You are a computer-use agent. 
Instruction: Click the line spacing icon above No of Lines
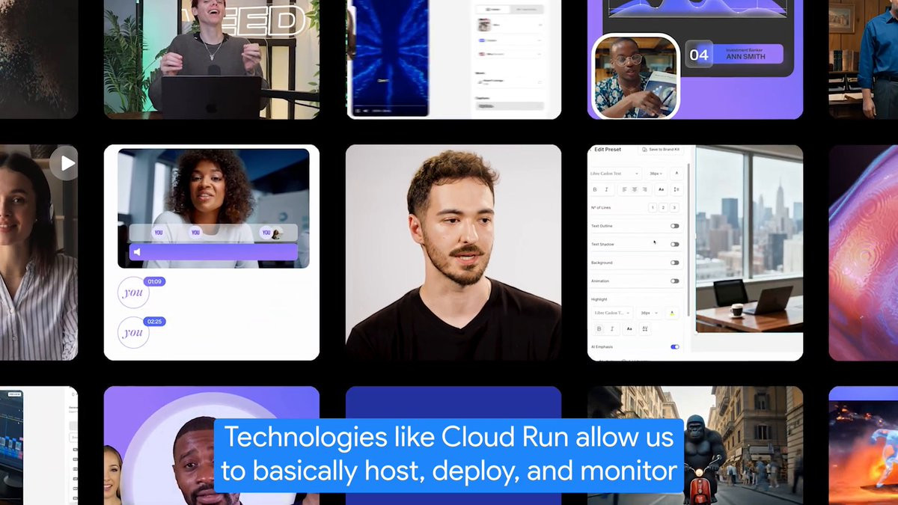click(x=676, y=189)
